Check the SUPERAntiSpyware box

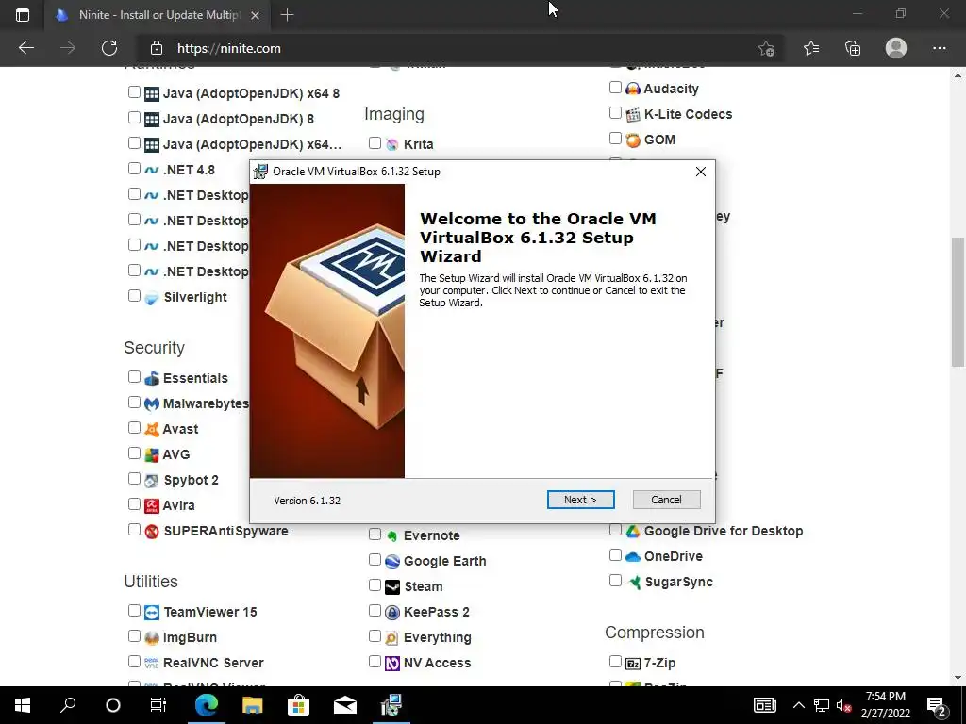(134, 530)
